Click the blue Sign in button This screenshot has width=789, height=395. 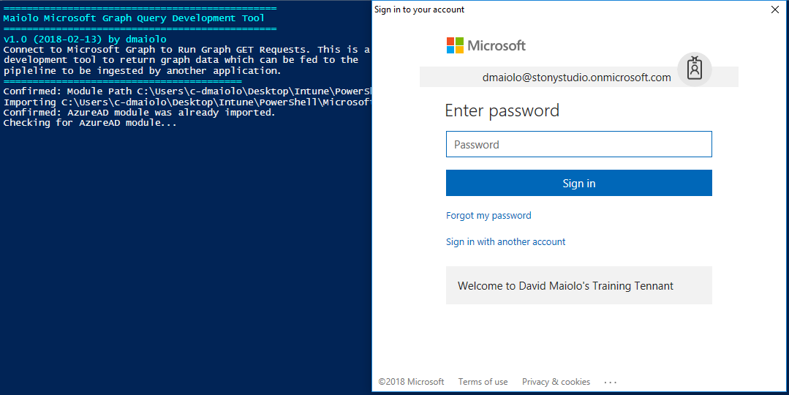pyautogui.click(x=578, y=183)
